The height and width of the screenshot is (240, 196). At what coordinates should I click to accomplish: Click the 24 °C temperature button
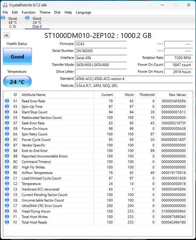(x=18, y=82)
